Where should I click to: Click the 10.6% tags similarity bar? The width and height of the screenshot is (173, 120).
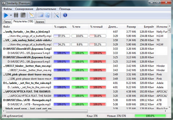80,36
